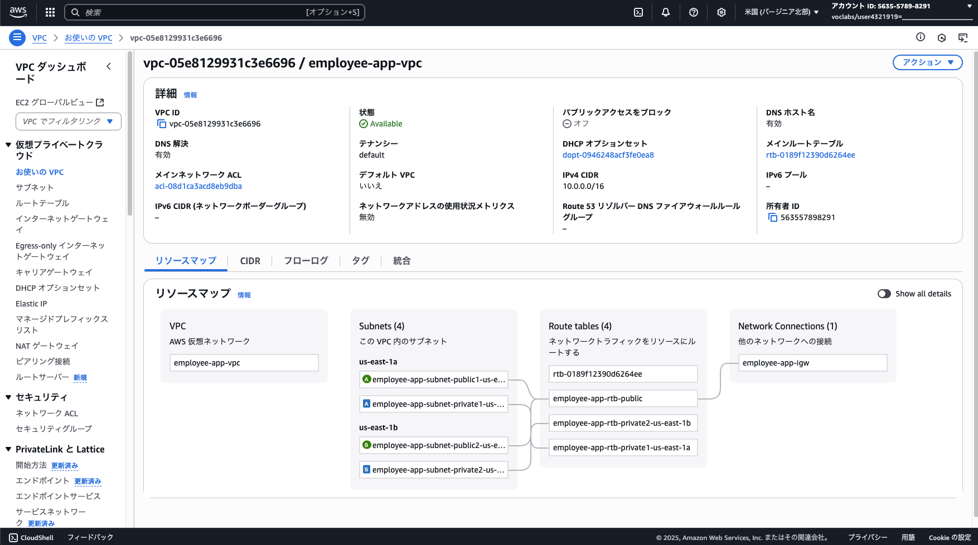Click the green Available status icon
Image resolution: width=978 pixels, height=545 pixels.
364,124
